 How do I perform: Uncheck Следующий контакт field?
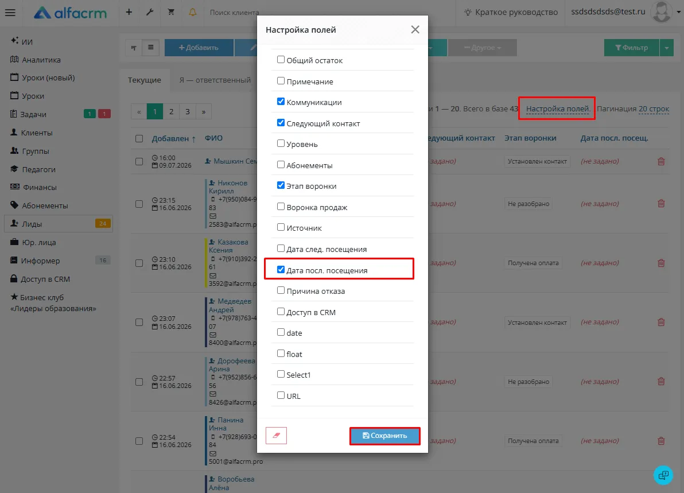tap(281, 123)
